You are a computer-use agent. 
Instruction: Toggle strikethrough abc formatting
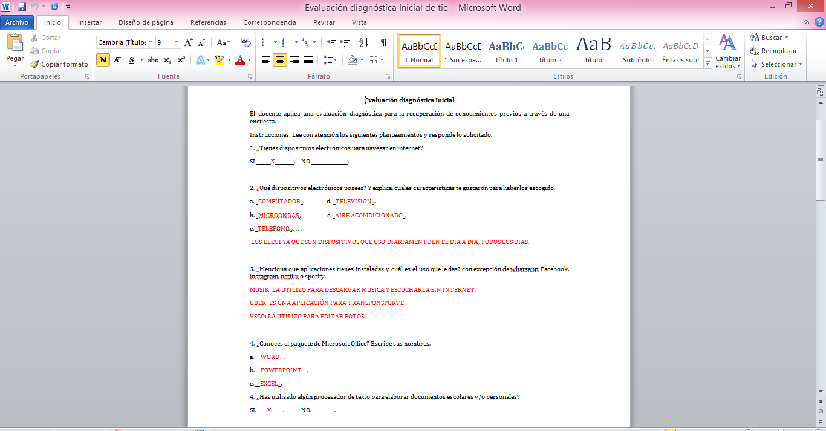pyautogui.click(x=153, y=60)
